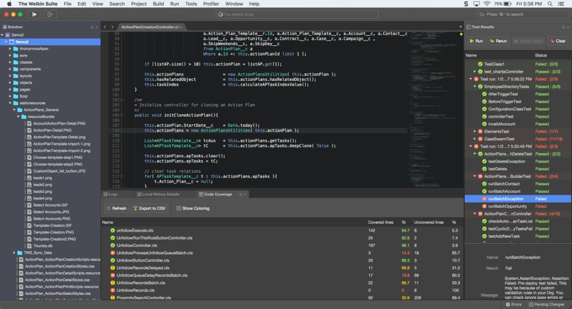Screen dimensions: 572x309
Task: Click the deploy/export icon next to play
Action: [x=49, y=14]
